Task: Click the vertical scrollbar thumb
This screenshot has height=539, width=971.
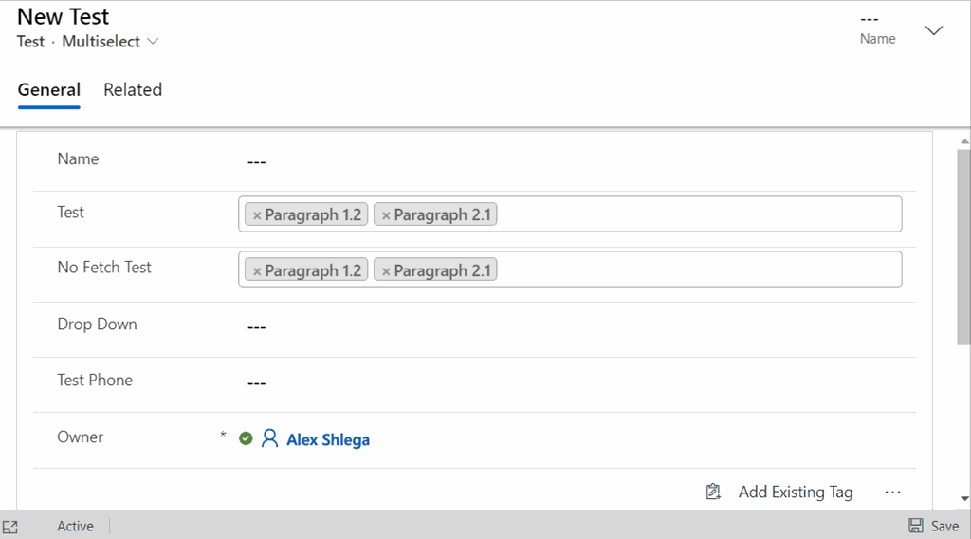Action: pyautogui.click(x=963, y=247)
